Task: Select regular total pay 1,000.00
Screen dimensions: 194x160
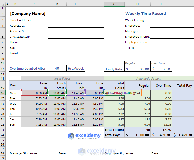Action: (138, 135)
